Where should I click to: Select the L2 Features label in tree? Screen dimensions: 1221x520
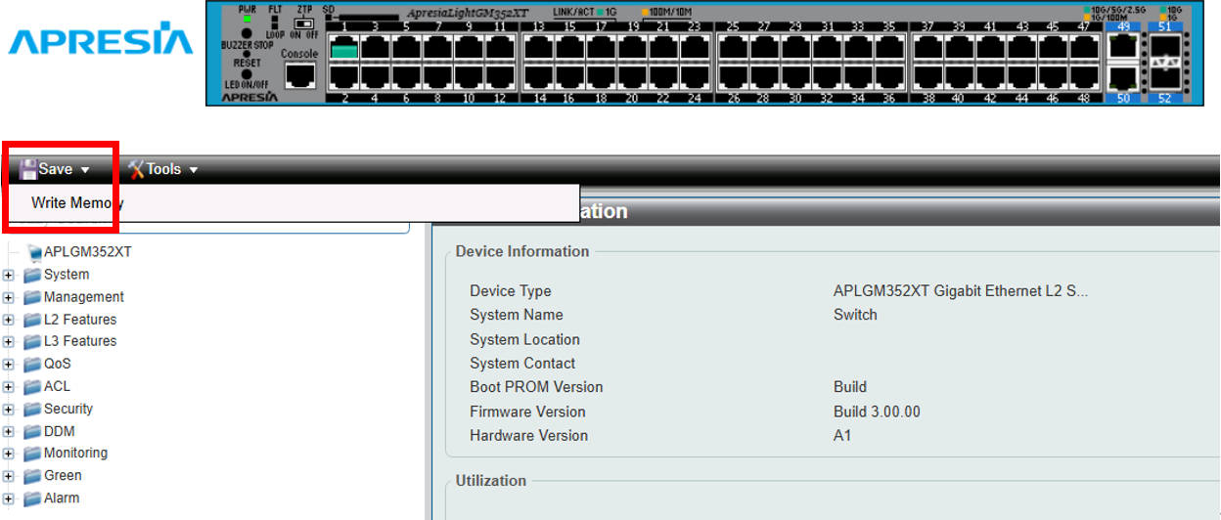tap(80, 320)
